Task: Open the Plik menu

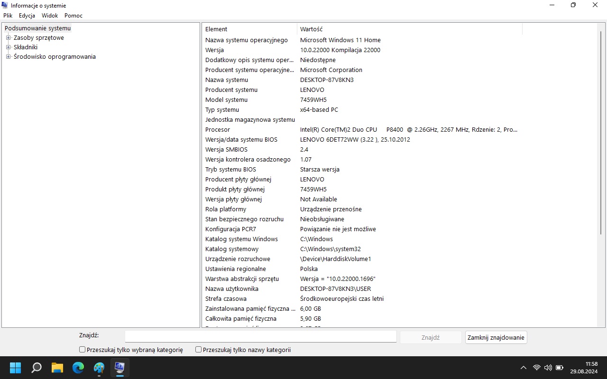Action: coord(8,16)
